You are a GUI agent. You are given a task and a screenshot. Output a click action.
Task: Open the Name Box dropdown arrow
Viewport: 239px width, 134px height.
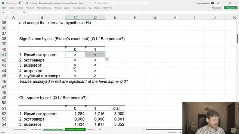(12, 12)
